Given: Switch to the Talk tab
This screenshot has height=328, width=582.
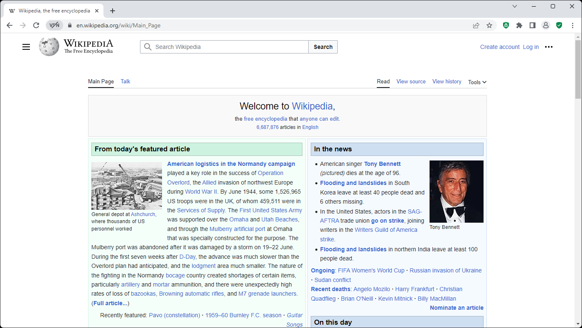Looking at the screenshot, I should 125,81.
